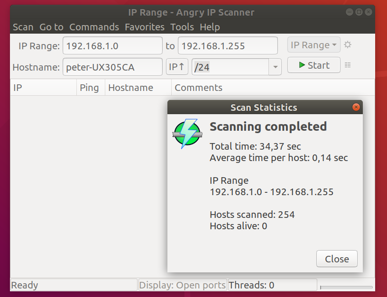Open the Tools menu
Viewport: 387px width, 297px height.
pyautogui.click(x=182, y=27)
